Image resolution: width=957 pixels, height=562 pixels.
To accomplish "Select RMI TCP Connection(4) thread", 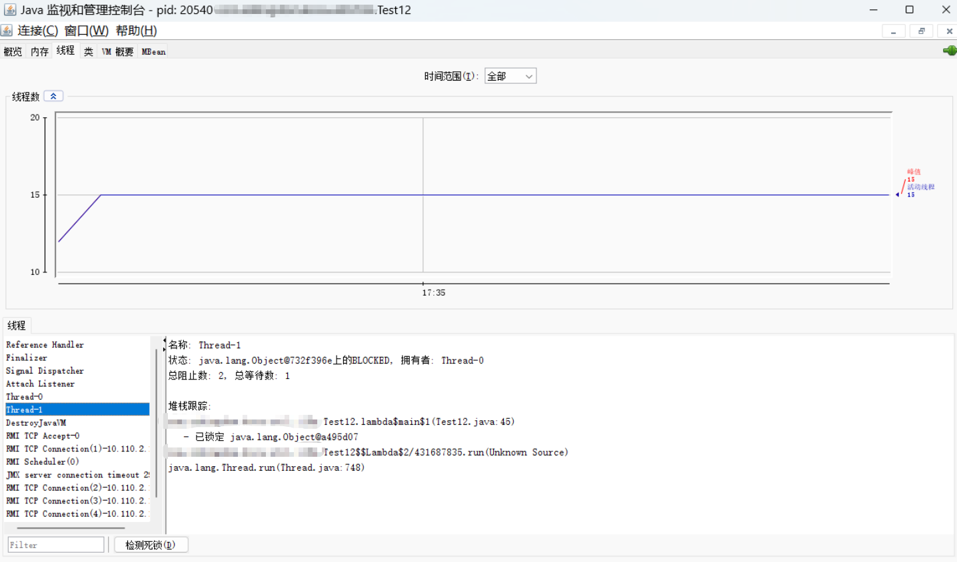I will click(77, 513).
